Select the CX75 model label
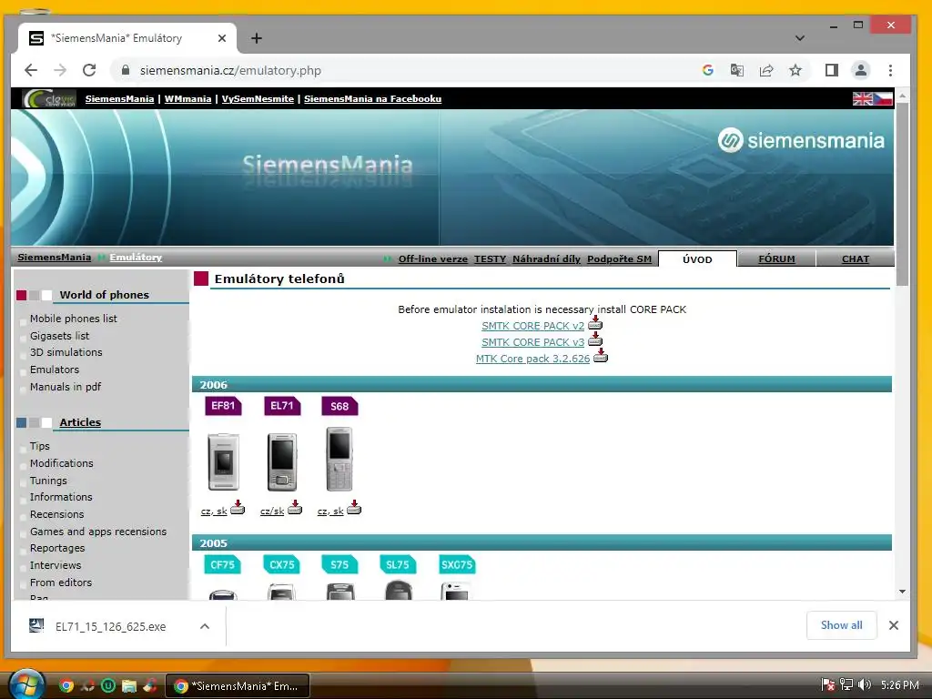 point(282,564)
